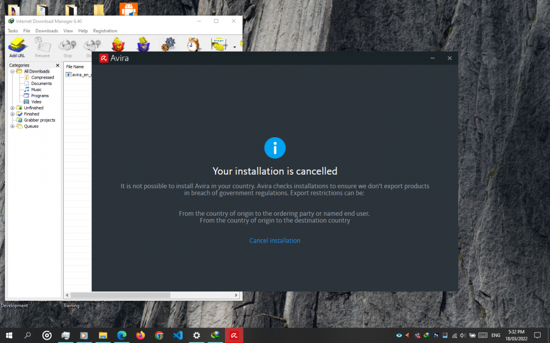Viewport: 550px width, 343px height.
Task: Select the Grabber projects category
Action: click(x=39, y=120)
